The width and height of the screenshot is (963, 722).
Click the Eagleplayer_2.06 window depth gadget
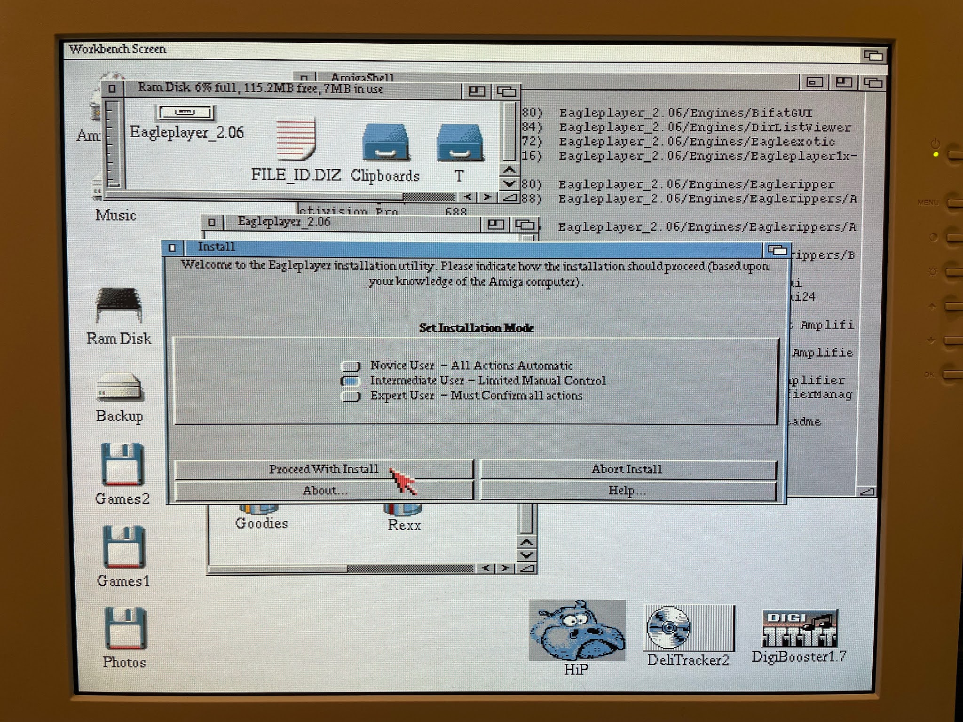525,224
